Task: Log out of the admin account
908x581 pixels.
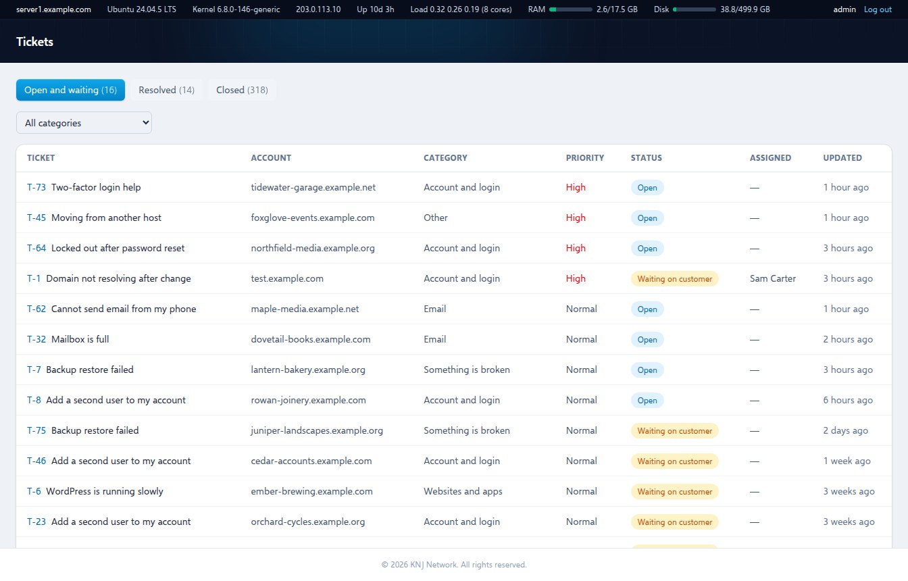Action: [x=878, y=9]
